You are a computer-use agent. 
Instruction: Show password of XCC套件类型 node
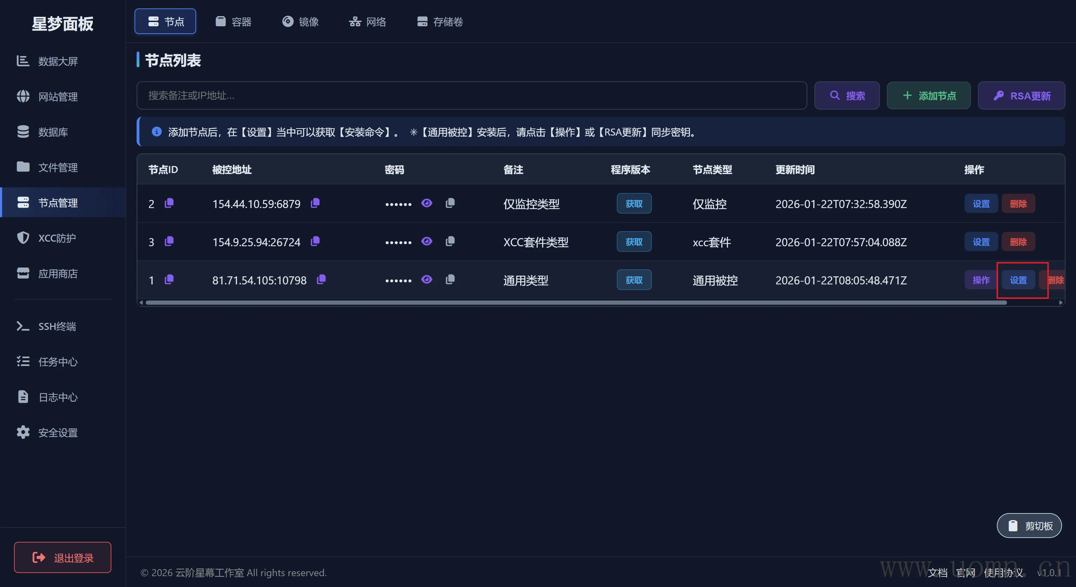pos(427,241)
